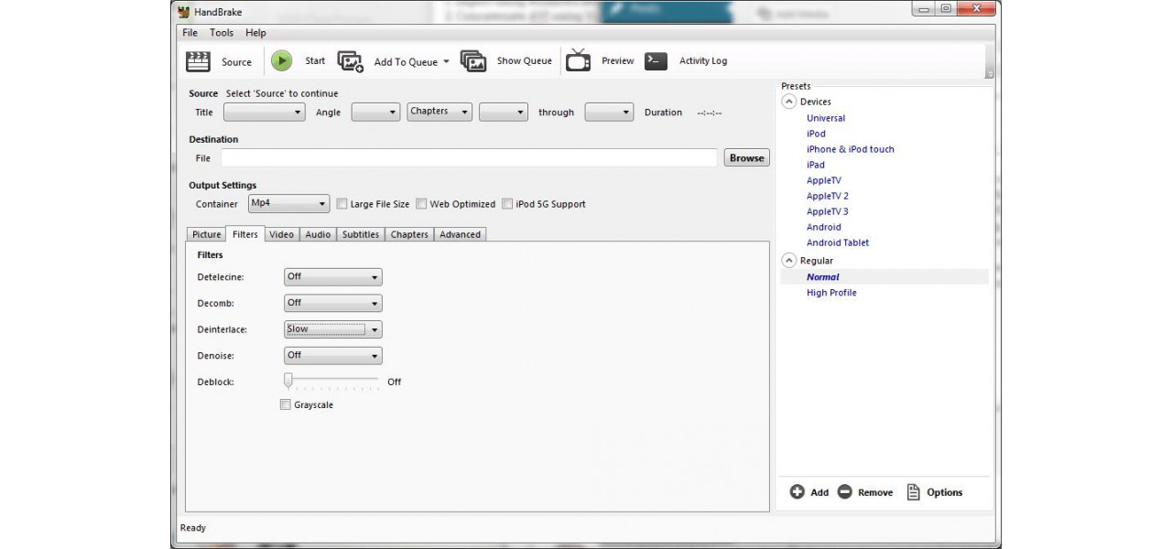Open the end chapter dropdown after 'through'

609,112
